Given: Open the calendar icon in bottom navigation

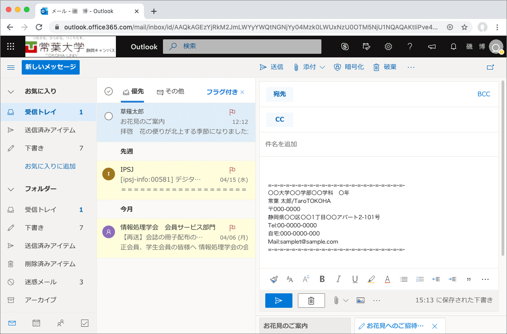Looking at the screenshot, I should click(36, 323).
